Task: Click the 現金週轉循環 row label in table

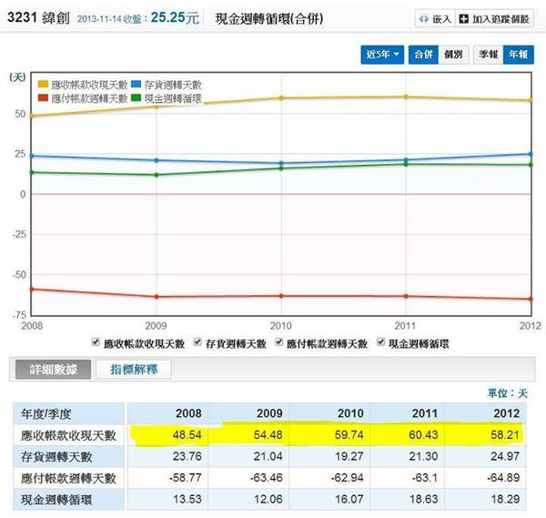Action: pos(61,499)
